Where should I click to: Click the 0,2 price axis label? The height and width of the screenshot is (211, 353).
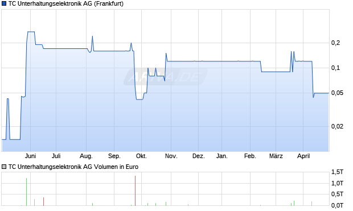click(x=335, y=43)
